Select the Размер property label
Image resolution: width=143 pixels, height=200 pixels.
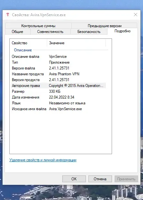[18, 91]
